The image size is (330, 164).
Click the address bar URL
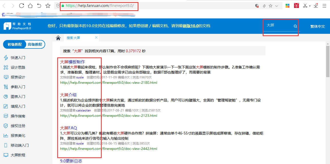click(100, 6)
